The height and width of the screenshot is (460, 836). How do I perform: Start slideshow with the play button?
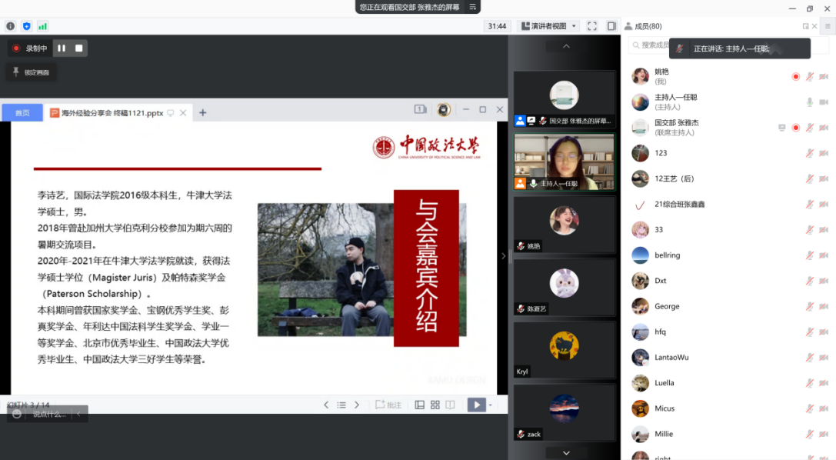pos(476,405)
